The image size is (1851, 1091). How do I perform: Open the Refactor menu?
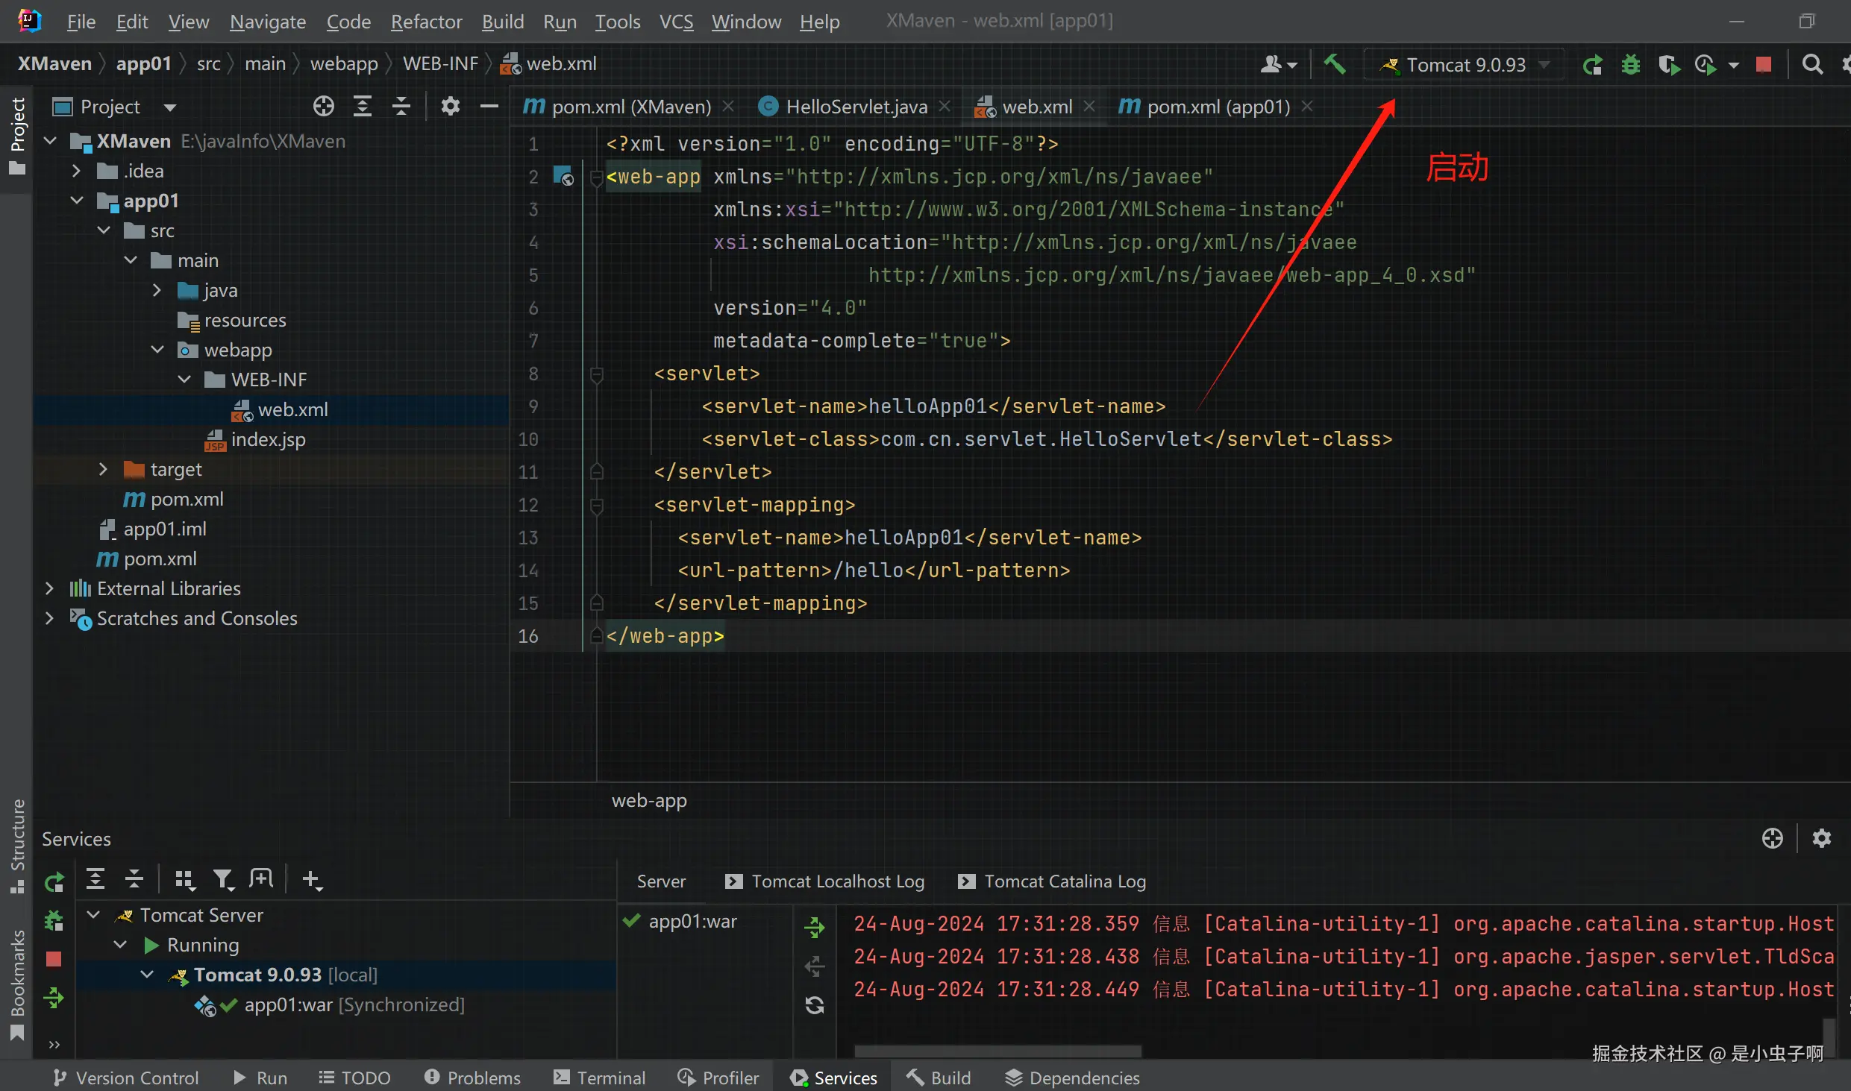tap(426, 22)
